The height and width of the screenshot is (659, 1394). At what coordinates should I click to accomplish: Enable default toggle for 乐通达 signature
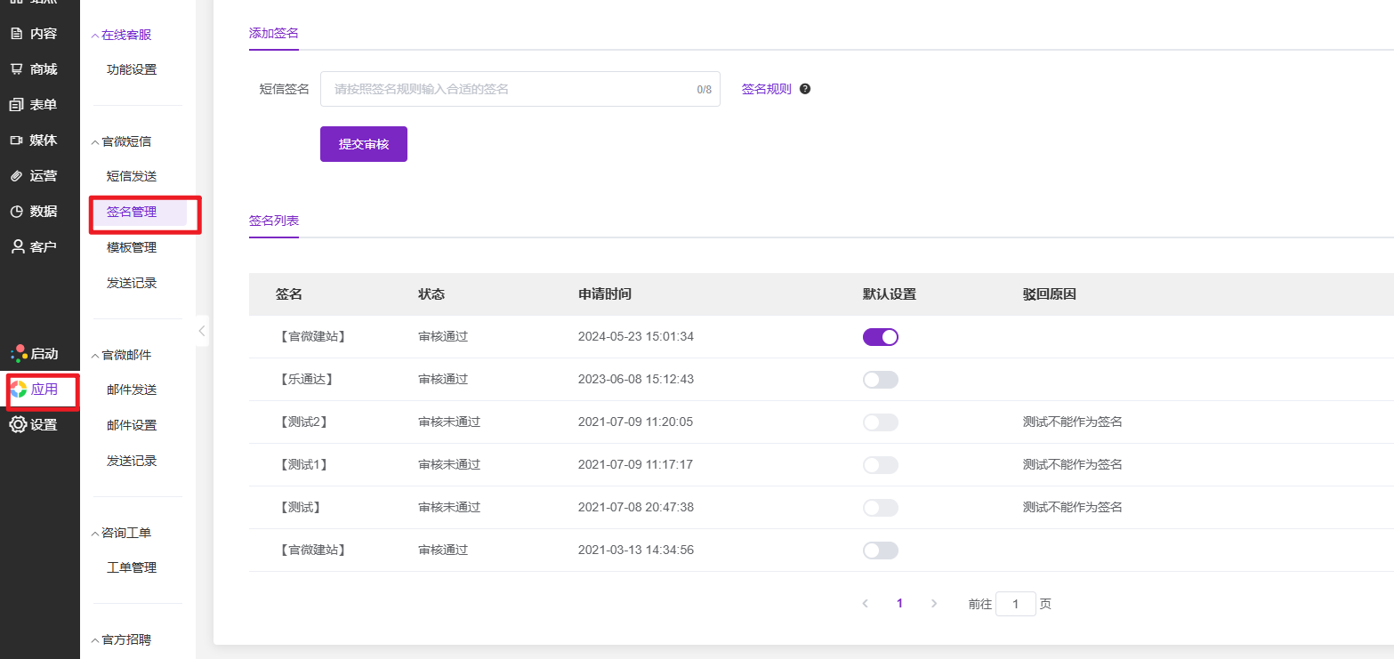click(880, 380)
